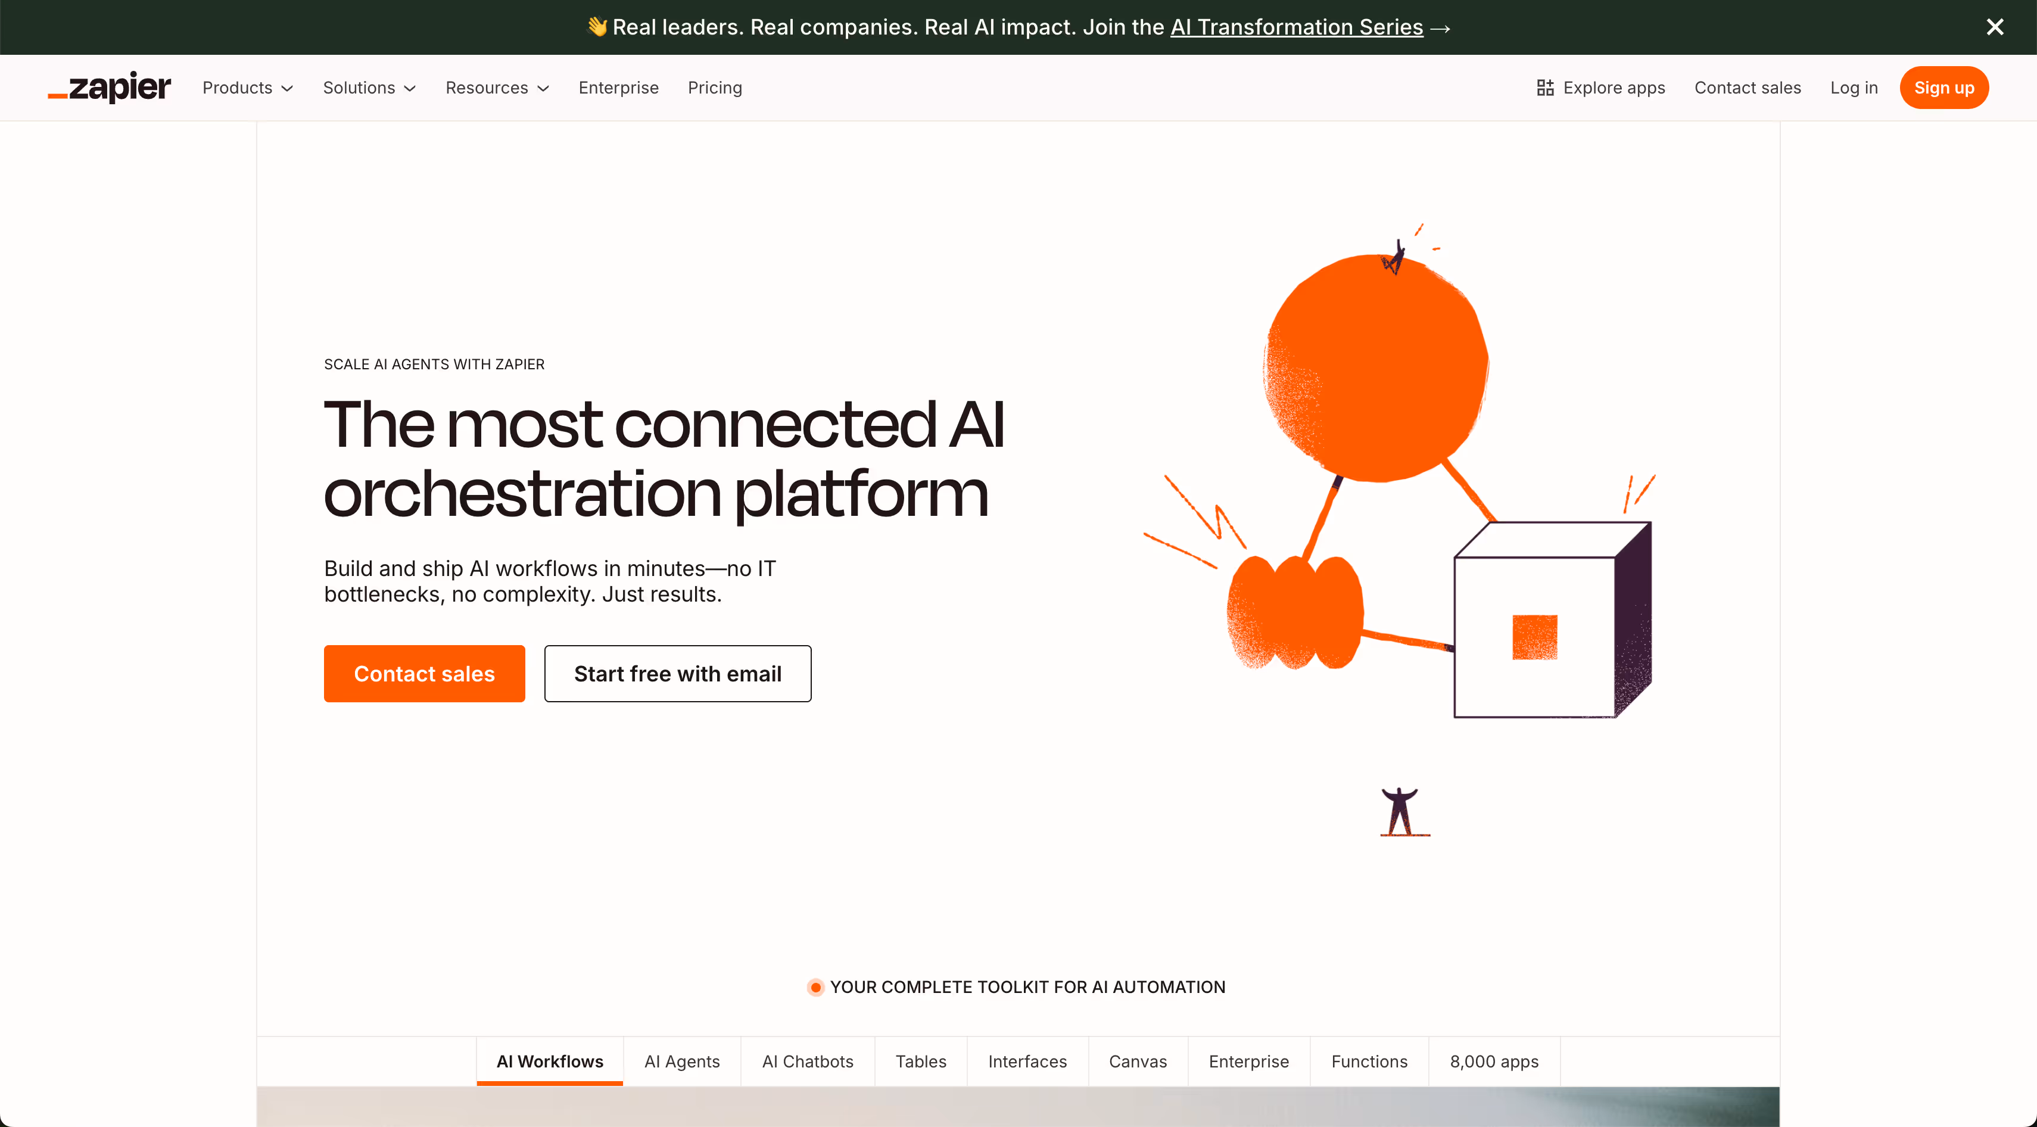Open the Interfaces tab
This screenshot has height=1127, width=2037.
[x=1027, y=1061]
